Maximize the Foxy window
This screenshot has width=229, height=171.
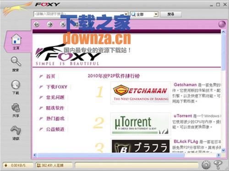(218, 5)
